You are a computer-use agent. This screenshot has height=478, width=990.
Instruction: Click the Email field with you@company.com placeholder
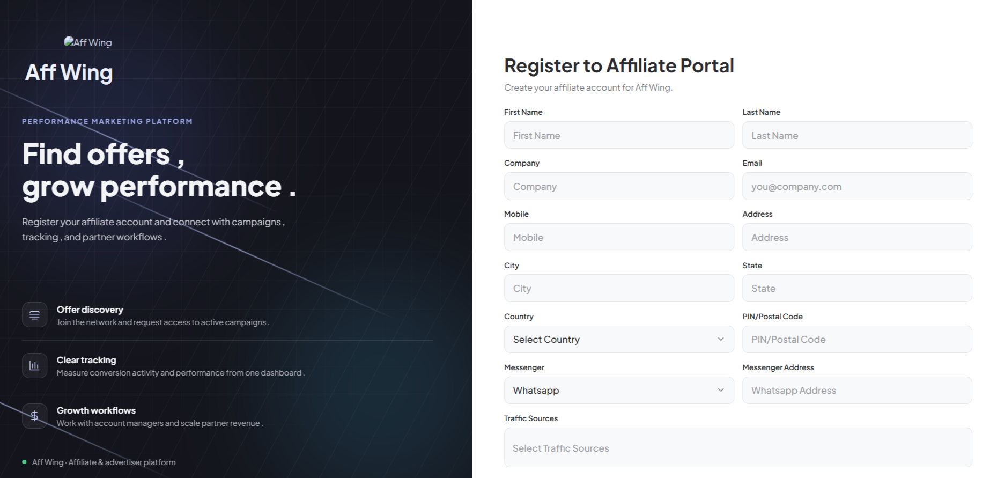pyautogui.click(x=857, y=186)
